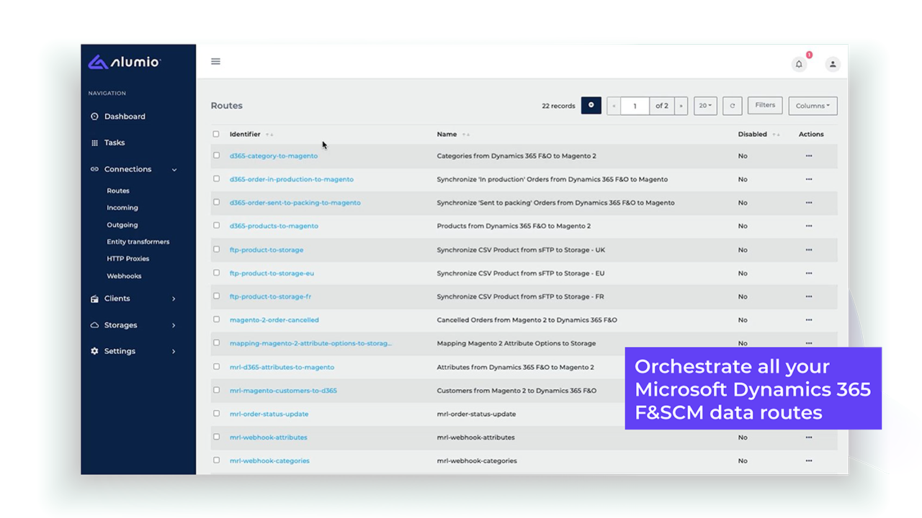
Task: Open the mrl-webhook-categories route link
Action: click(x=269, y=460)
